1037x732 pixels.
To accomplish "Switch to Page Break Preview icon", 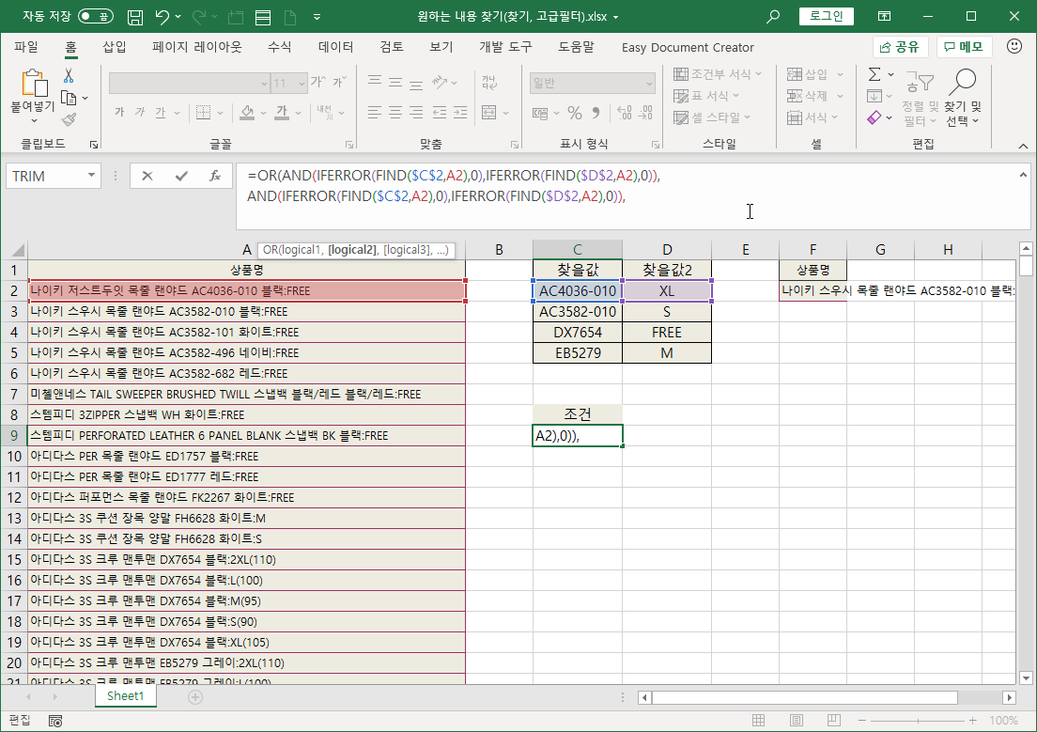I will [833, 720].
